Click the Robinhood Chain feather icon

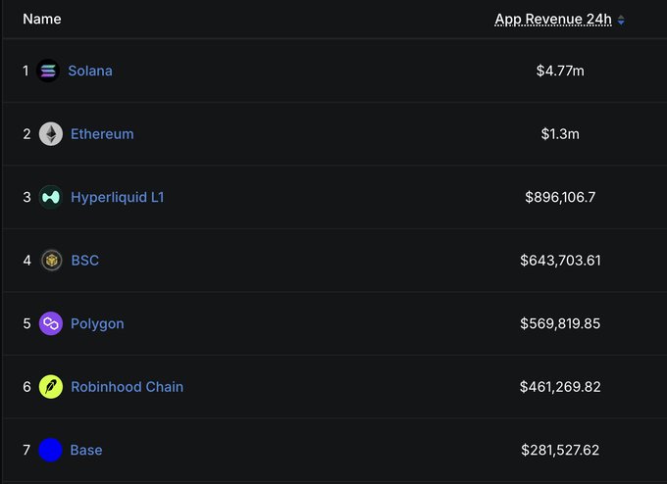pyautogui.click(x=51, y=387)
